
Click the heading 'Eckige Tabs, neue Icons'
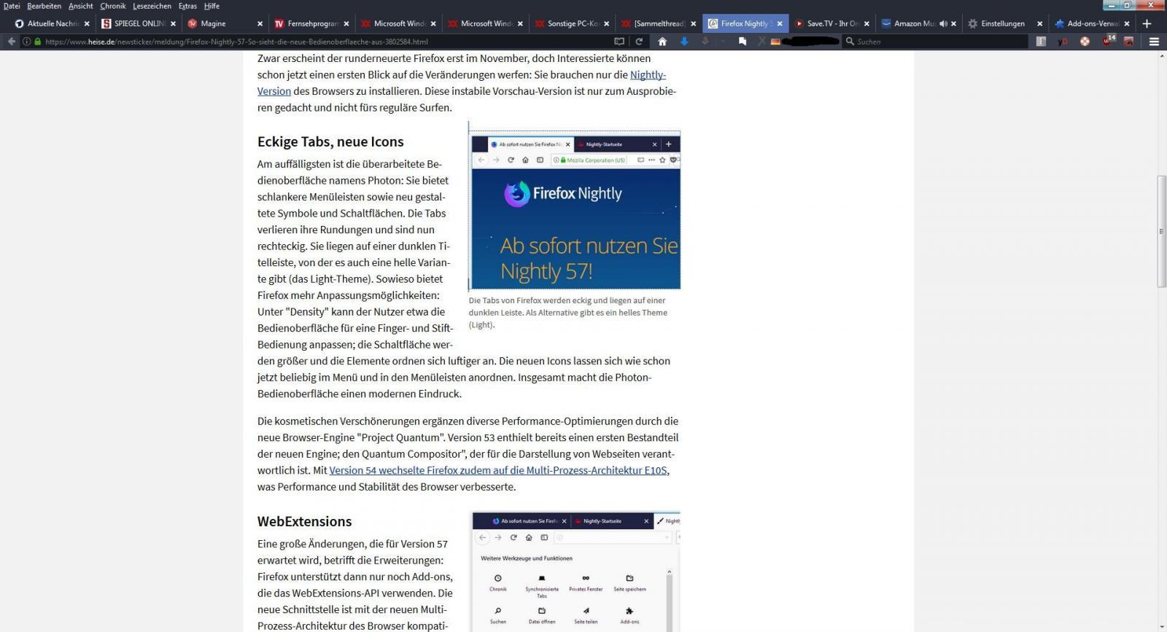pyautogui.click(x=330, y=141)
